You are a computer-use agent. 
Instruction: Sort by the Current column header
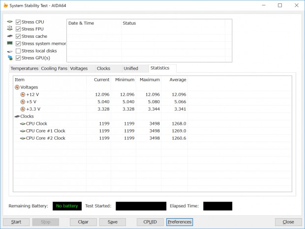click(x=98, y=80)
